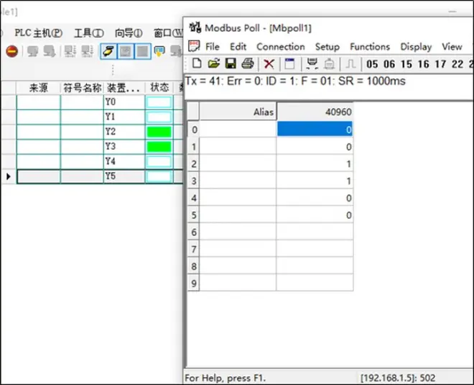Click function code 16 toolbar button
Screen dimensions: 474x385
point(424,64)
